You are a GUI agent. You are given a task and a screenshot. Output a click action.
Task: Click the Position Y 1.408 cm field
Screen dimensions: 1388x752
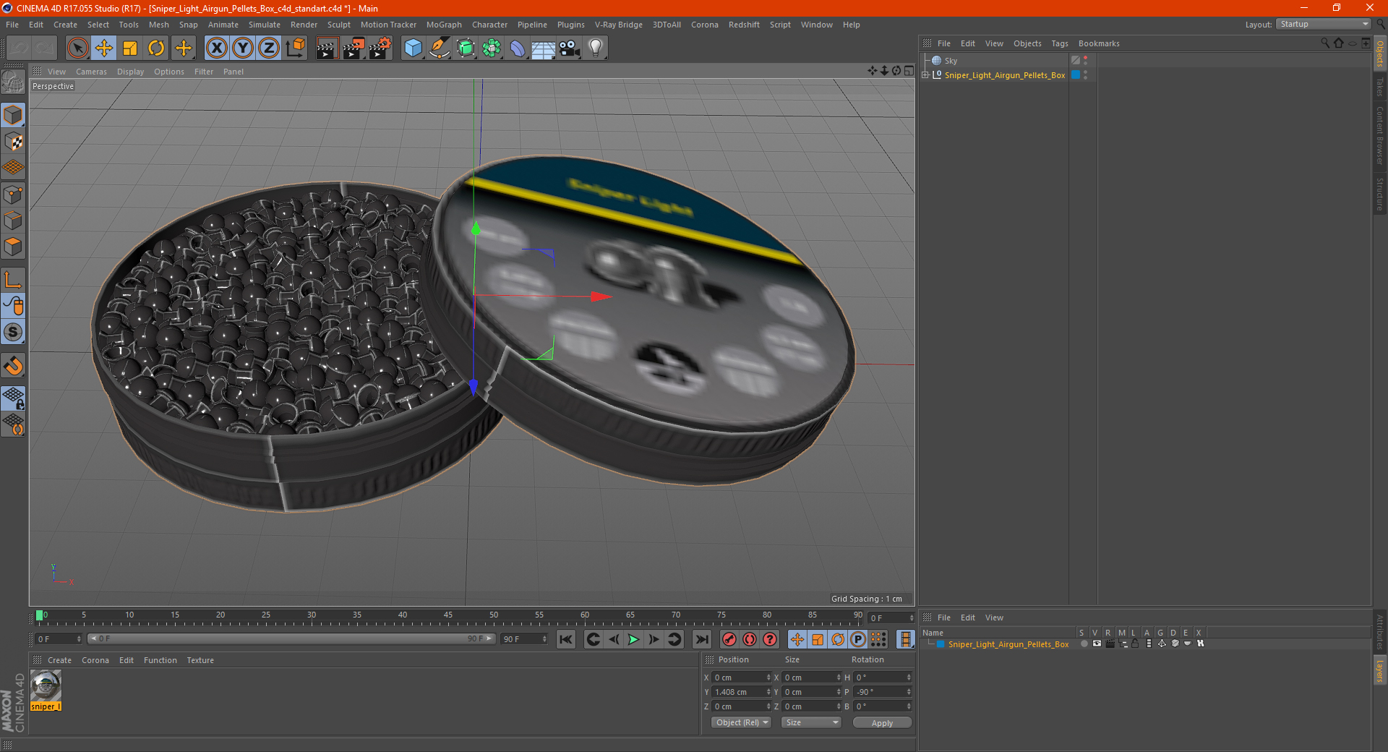(x=740, y=692)
